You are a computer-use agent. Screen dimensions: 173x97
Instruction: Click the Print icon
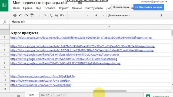[x=15, y=15]
